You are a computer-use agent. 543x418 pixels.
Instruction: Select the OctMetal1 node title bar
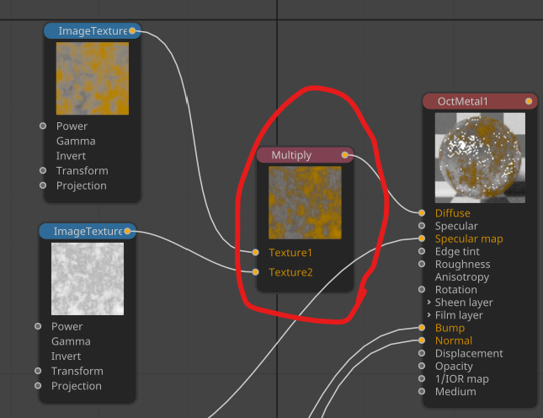[480, 101]
